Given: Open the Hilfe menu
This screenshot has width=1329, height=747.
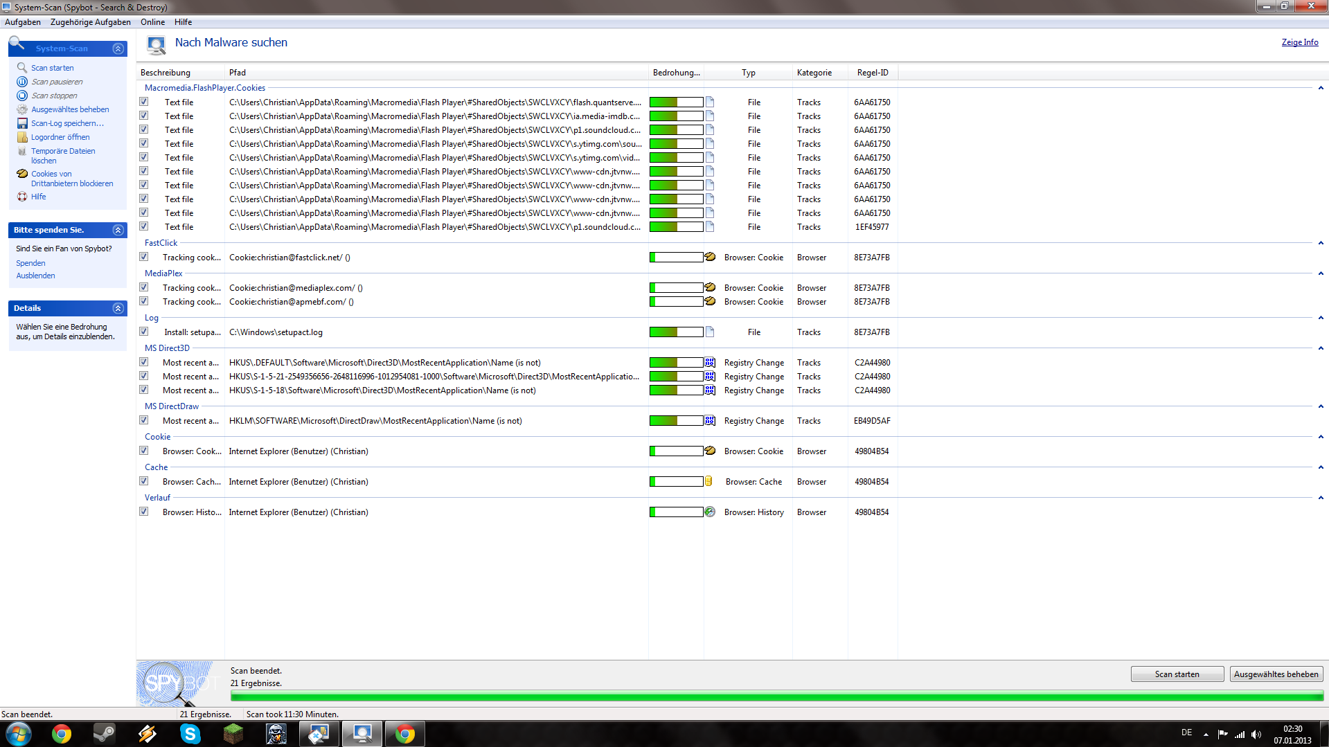Looking at the screenshot, I should tap(183, 22).
